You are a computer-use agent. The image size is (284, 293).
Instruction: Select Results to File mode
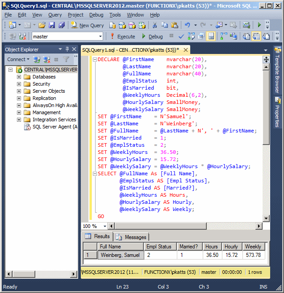[x=266, y=36]
